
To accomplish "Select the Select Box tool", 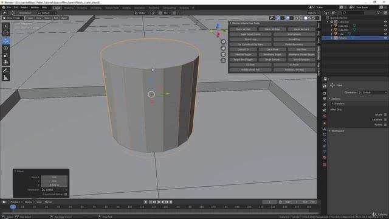I will [x=5, y=26].
